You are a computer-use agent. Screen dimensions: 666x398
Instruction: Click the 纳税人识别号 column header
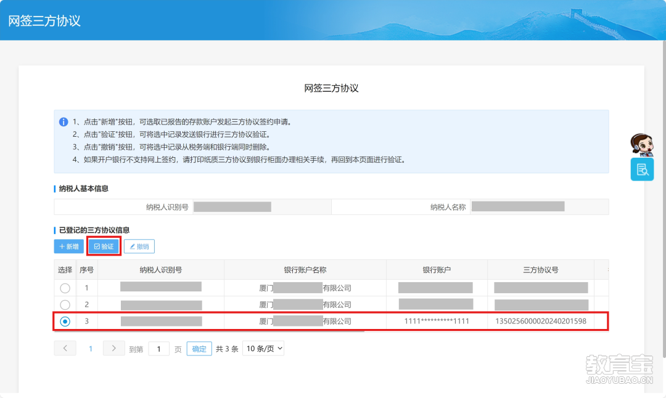(161, 270)
